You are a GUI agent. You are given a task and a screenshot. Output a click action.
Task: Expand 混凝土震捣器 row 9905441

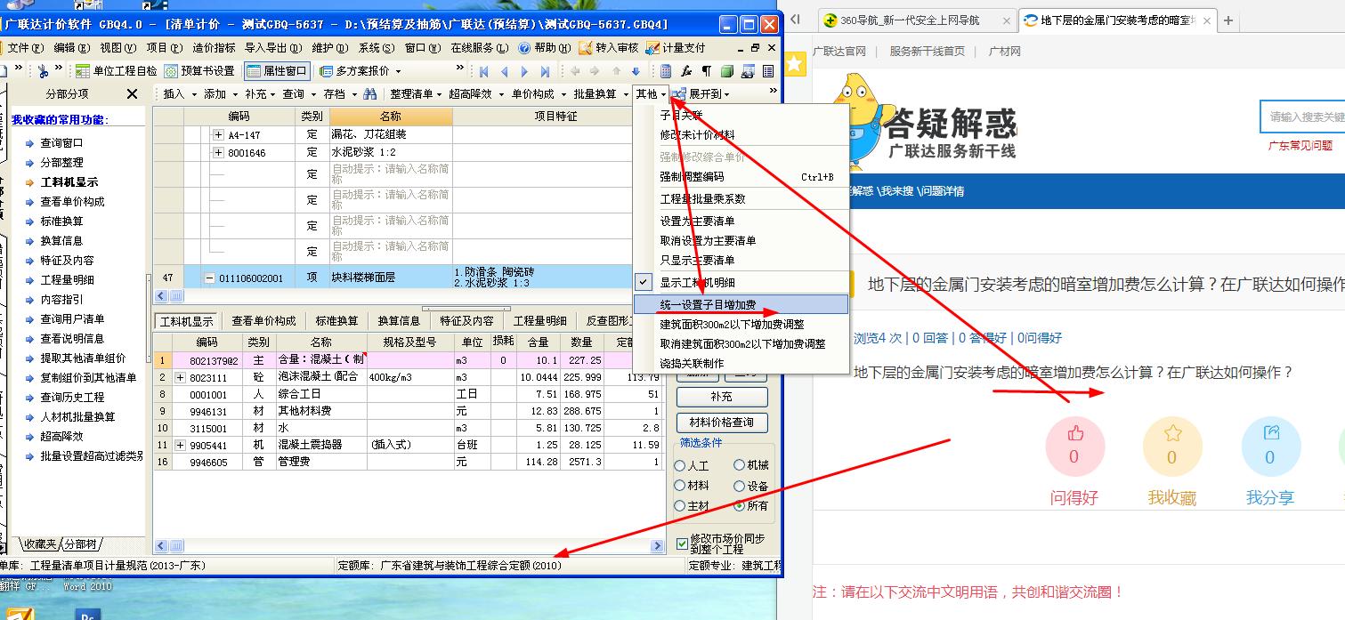pyautogui.click(x=181, y=445)
